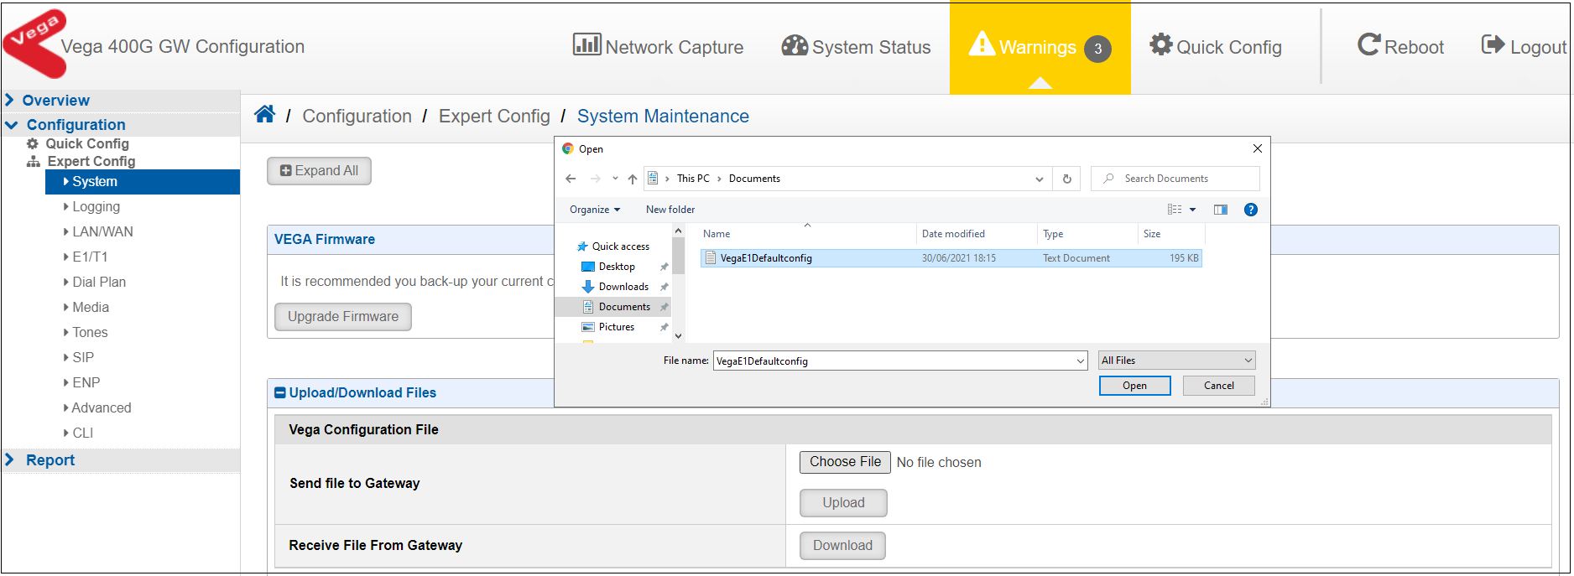Go to home via breadcrumb house icon

[x=265, y=114]
